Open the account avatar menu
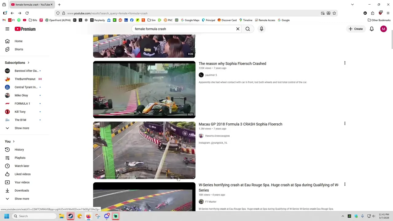 383,29
